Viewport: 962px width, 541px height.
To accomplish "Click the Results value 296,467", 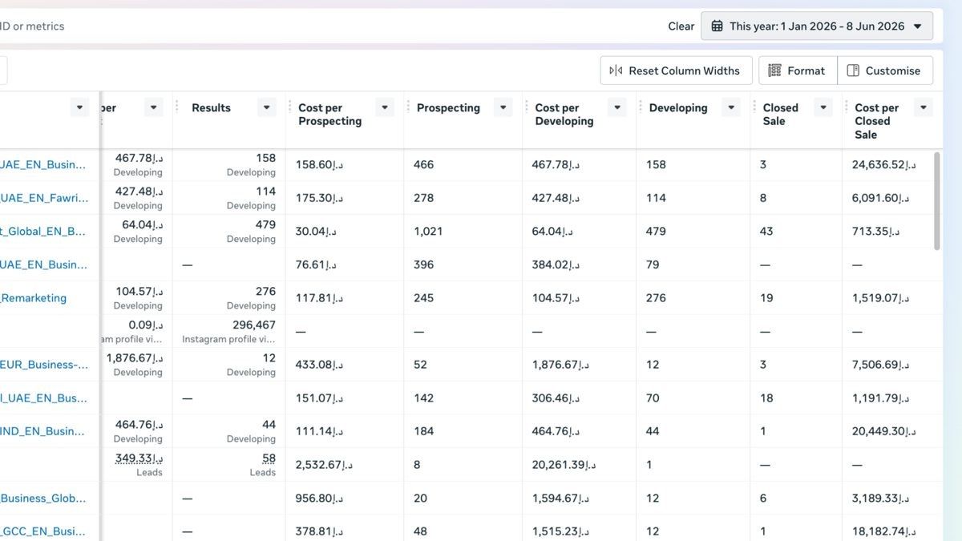I will pyautogui.click(x=254, y=325).
